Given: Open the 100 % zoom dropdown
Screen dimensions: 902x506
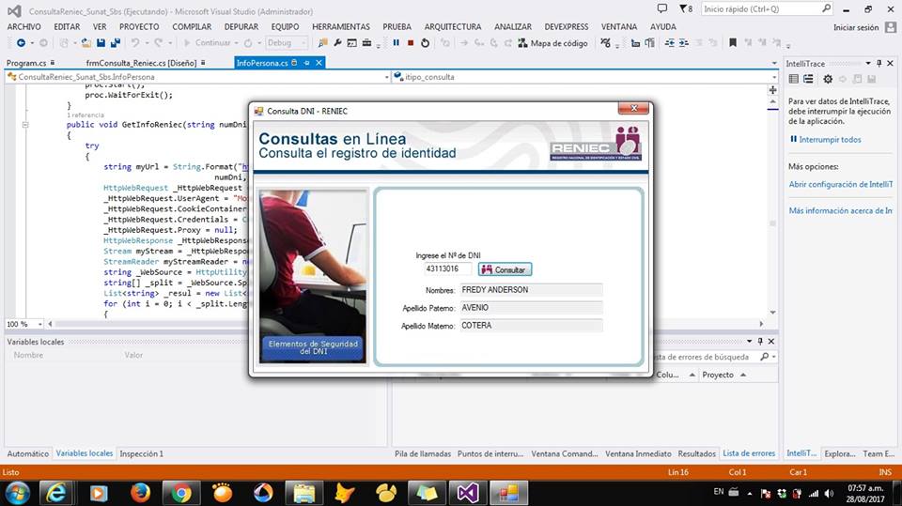Looking at the screenshot, I should [x=39, y=324].
